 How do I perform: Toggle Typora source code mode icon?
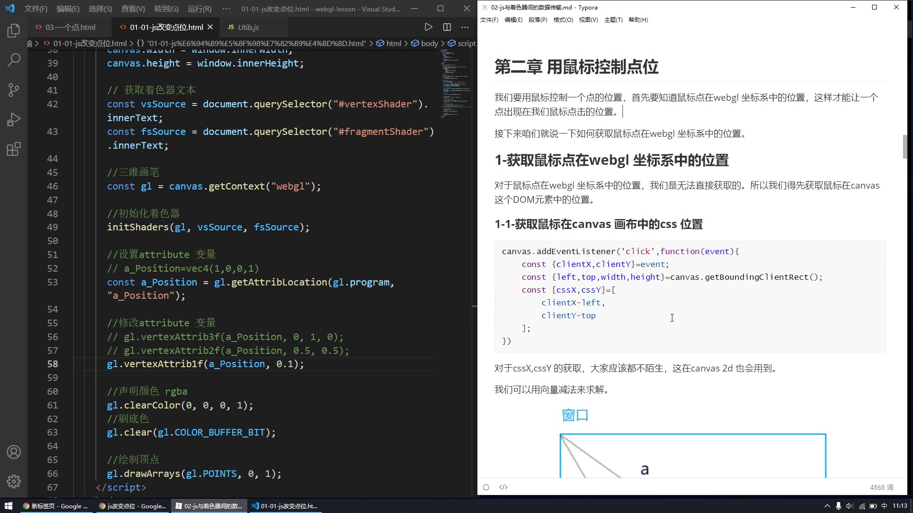[x=503, y=487]
